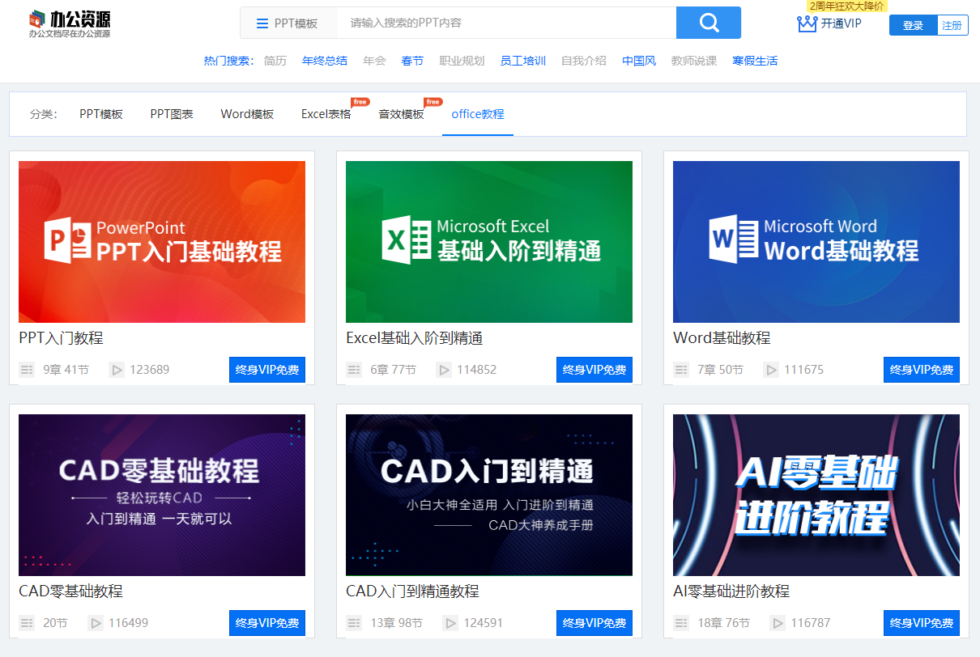
Task: Click the 注册 register button
Action: (952, 25)
